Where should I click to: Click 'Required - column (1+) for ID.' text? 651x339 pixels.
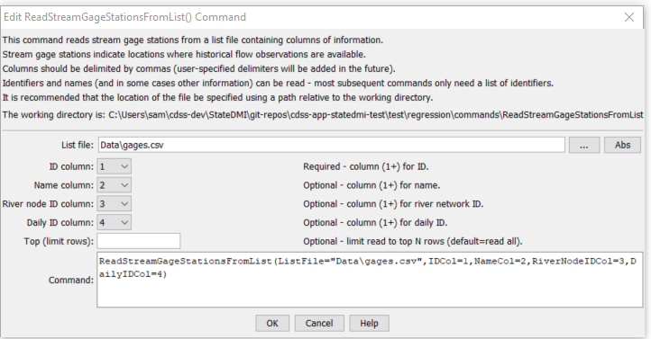pos(366,167)
